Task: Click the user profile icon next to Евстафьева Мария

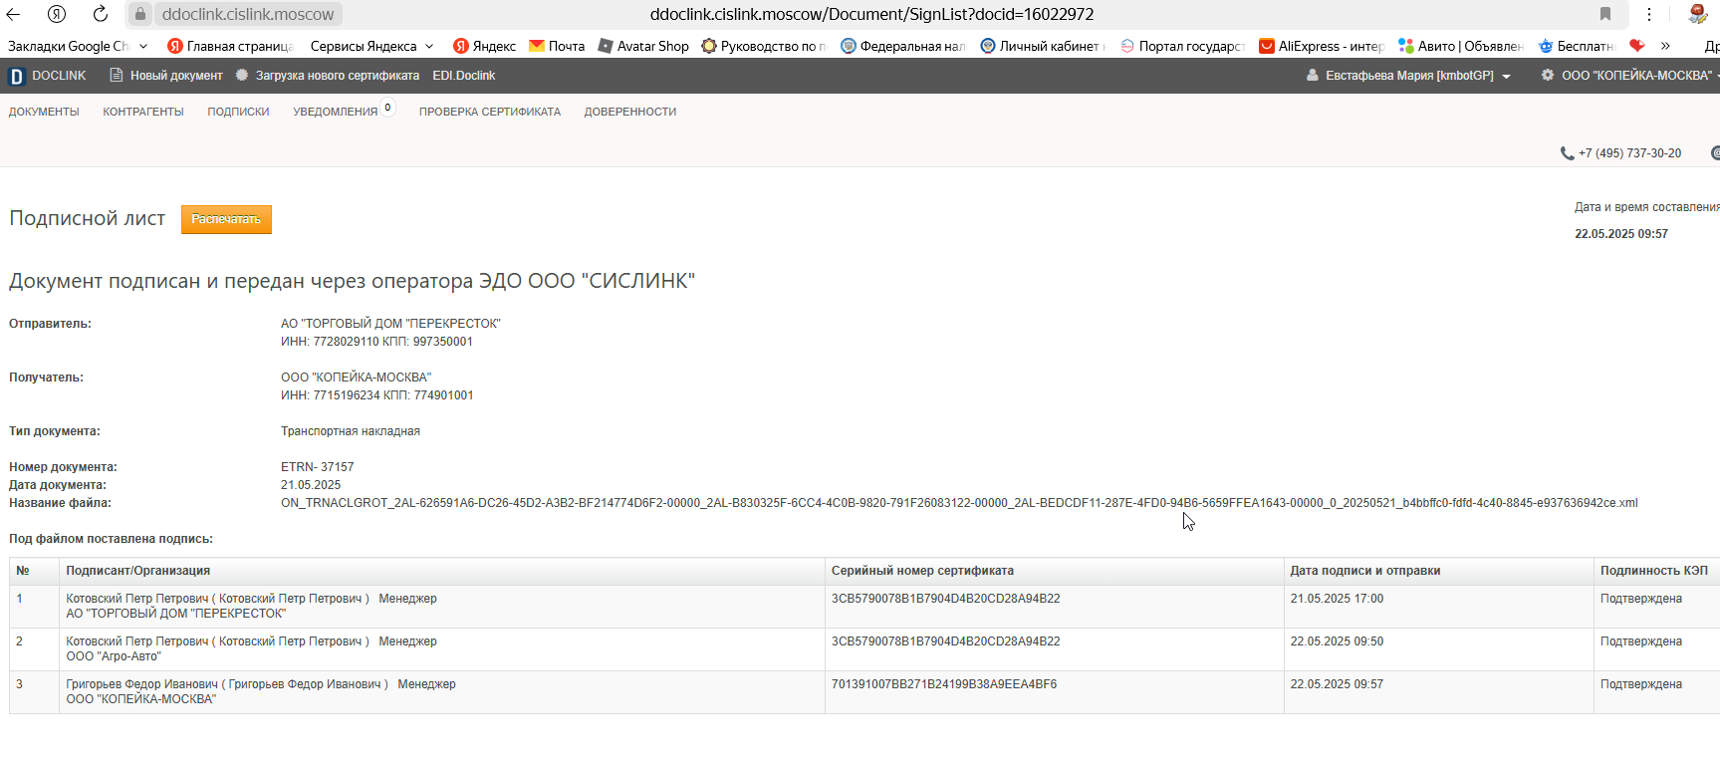Action: pos(1313,75)
